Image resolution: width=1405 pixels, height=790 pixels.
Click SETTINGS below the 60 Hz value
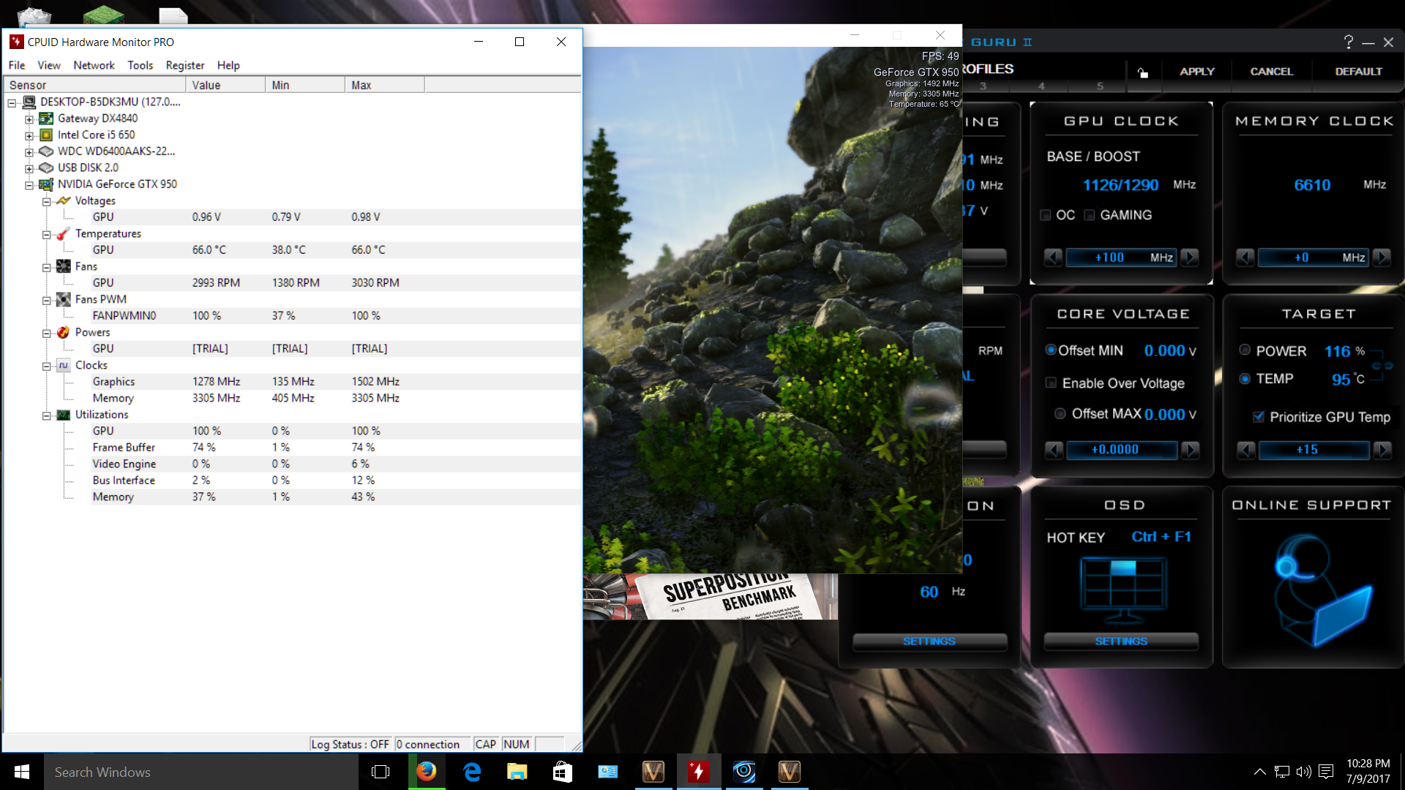[929, 642]
